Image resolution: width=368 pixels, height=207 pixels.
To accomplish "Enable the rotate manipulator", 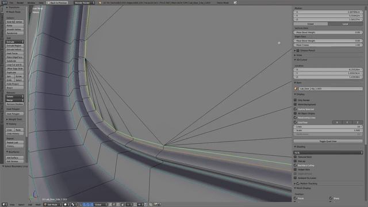I will tap(88, 205).
